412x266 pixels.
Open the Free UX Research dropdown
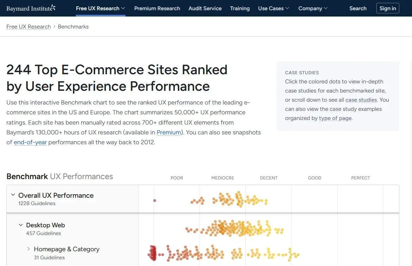(x=100, y=8)
